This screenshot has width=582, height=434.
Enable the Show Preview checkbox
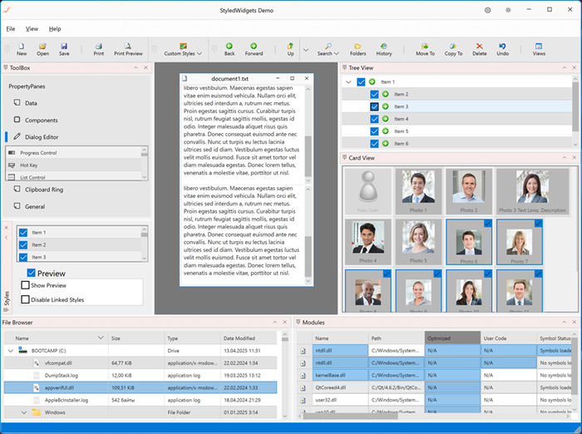(x=25, y=285)
